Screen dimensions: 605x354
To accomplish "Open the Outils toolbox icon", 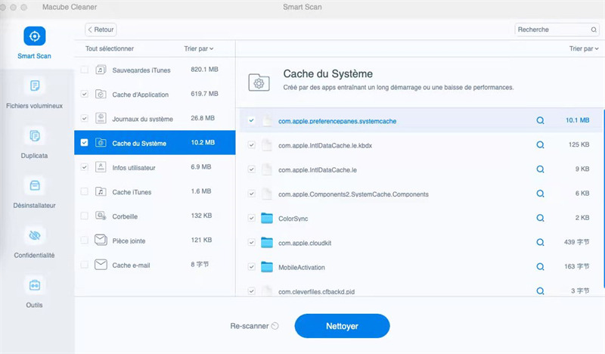I will coord(34,285).
